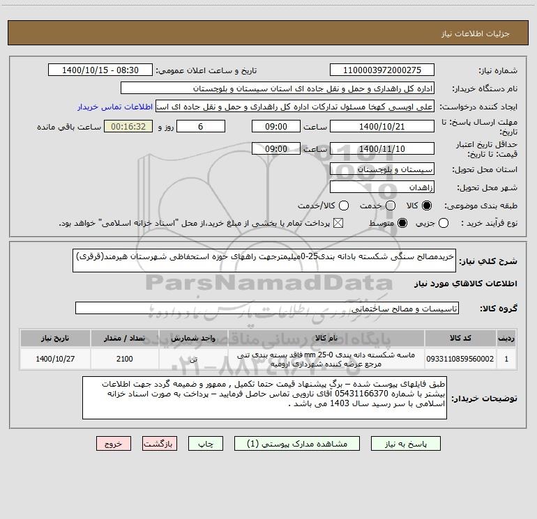Click the remaining days field showing 6

click(x=201, y=126)
